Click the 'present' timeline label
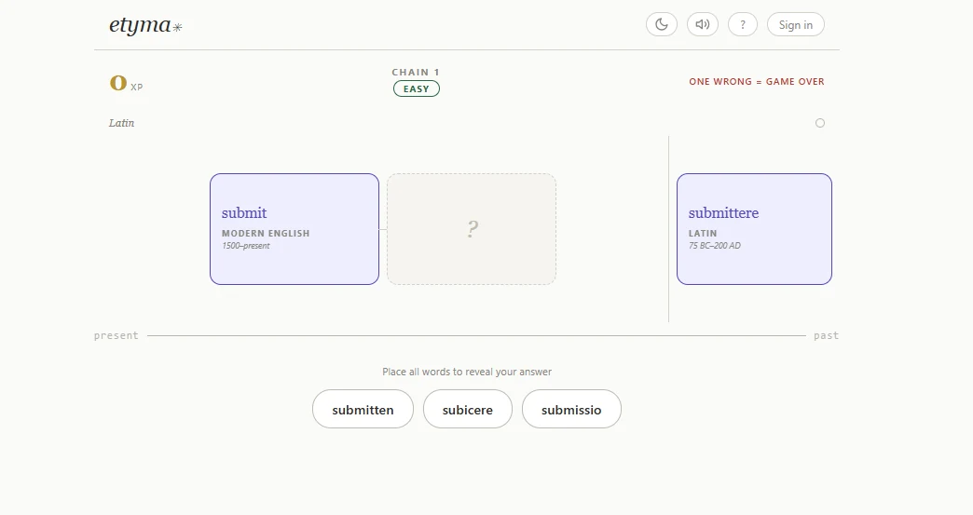This screenshot has width=973, height=515. tap(116, 335)
